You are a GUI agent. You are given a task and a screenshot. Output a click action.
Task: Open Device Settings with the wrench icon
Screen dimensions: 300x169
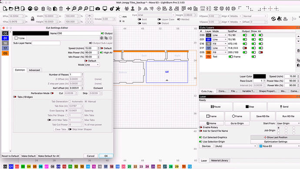118,9
